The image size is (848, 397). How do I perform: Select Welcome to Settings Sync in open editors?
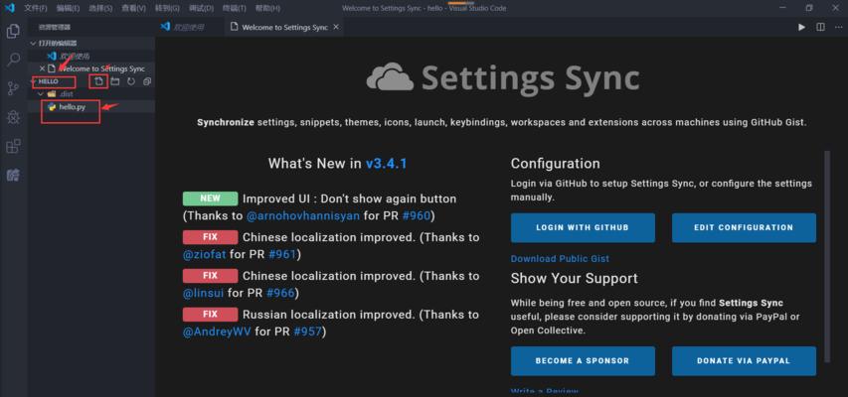[x=90, y=68]
